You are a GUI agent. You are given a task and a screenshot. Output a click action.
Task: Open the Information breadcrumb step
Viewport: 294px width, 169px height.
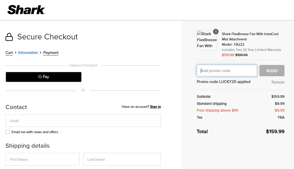[28, 53]
